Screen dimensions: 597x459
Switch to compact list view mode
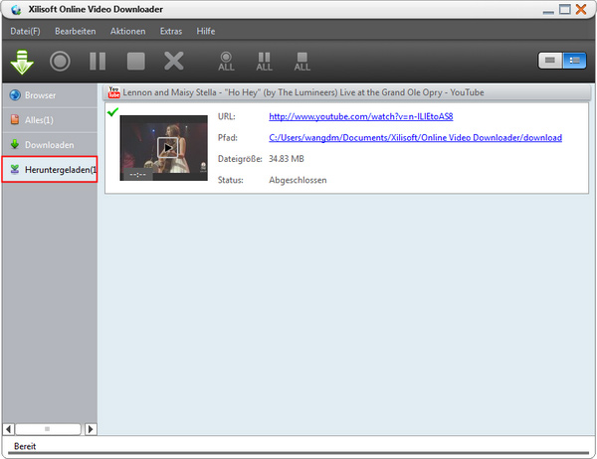point(550,61)
